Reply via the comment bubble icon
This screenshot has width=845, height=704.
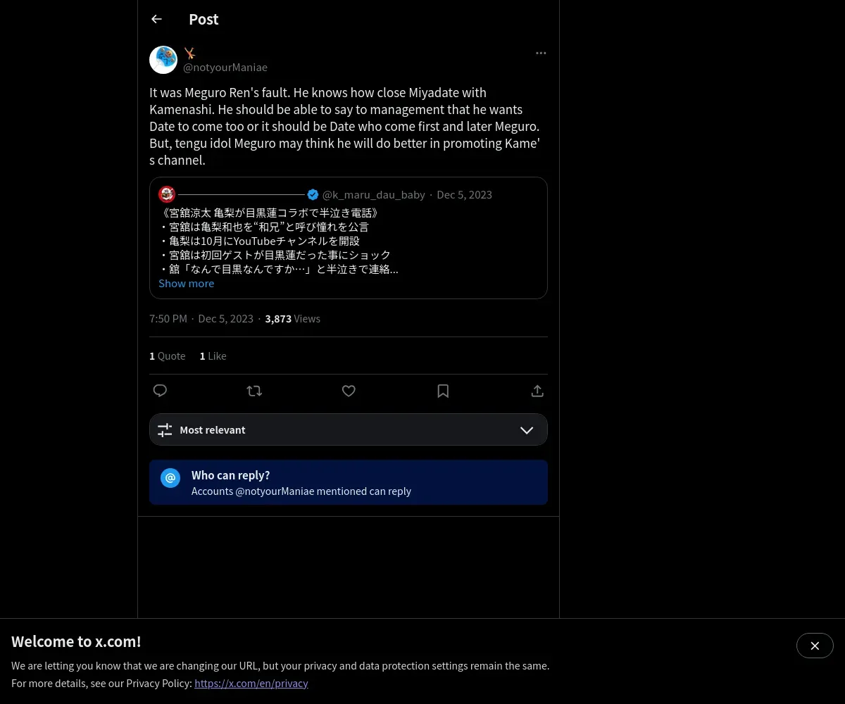160,391
